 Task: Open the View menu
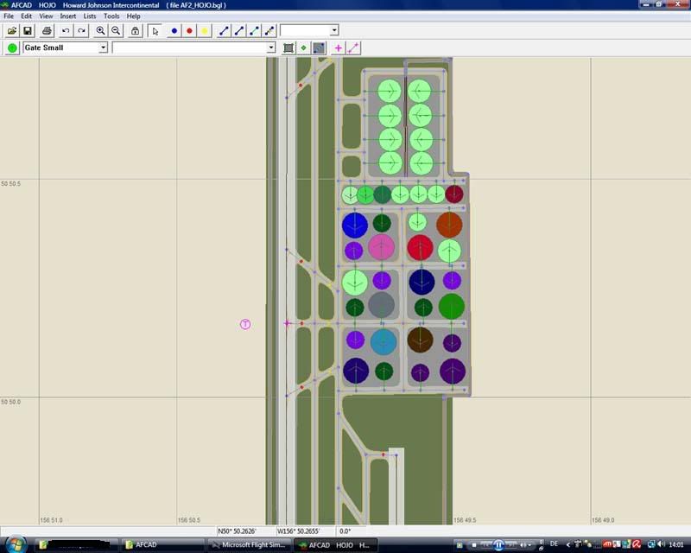[x=46, y=16]
